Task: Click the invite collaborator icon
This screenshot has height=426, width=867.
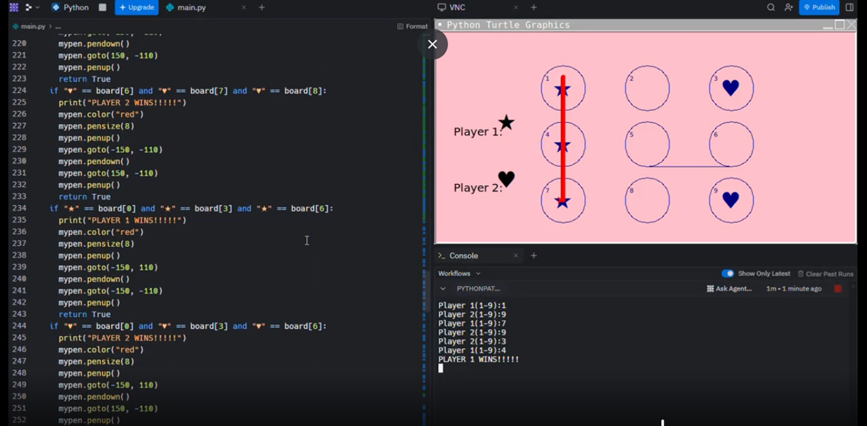Action: [788, 7]
